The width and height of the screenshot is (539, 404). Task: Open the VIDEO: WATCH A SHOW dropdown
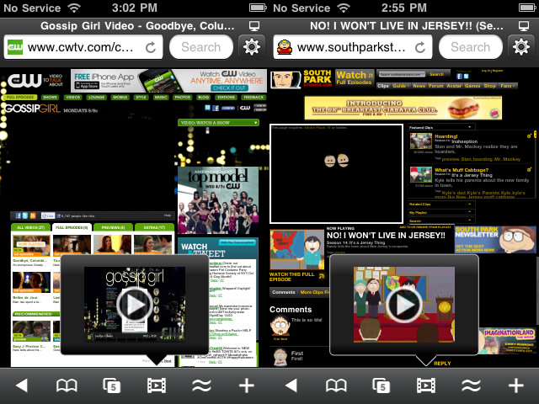tap(218, 122)
